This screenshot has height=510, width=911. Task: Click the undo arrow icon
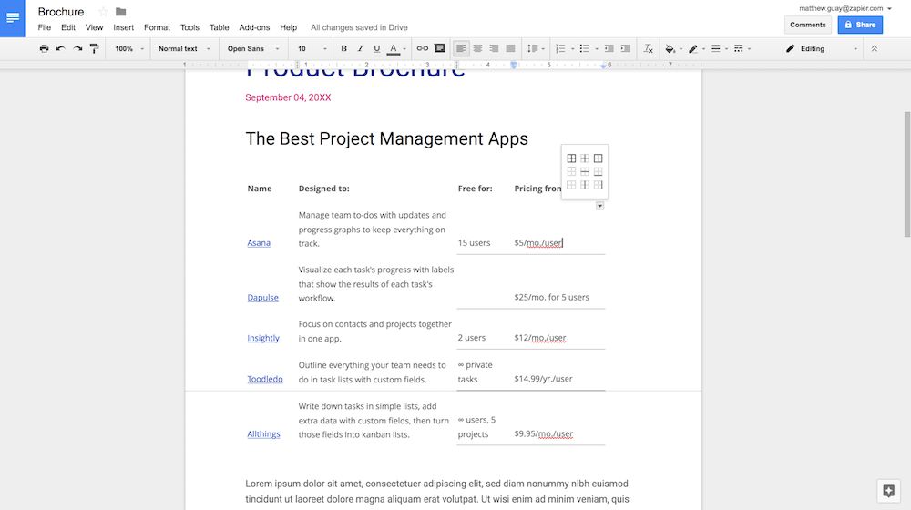coord(61,49)
